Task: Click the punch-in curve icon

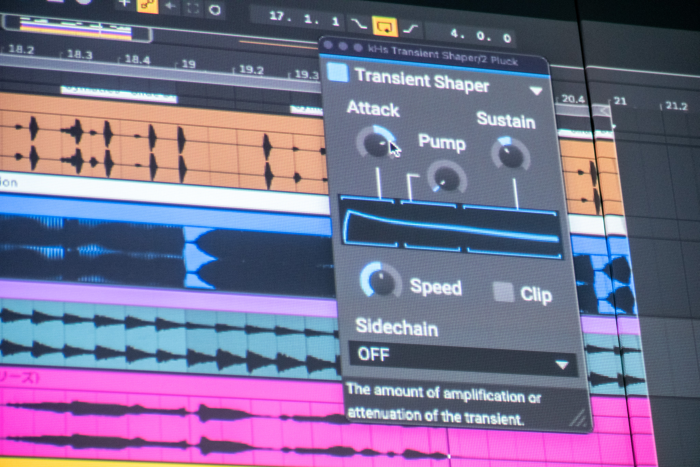Action: click(359, 24)
